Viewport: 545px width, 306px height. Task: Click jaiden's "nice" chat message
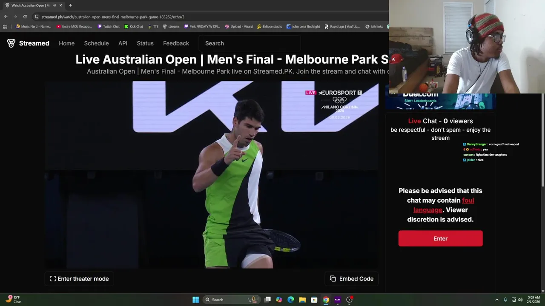(473, 160)
